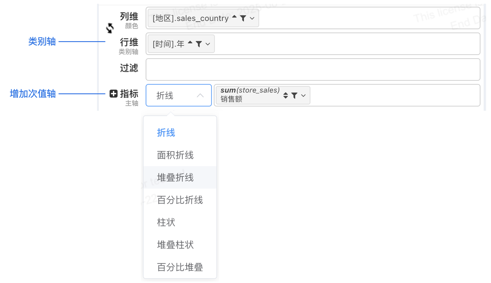Click sort arrows on sum(store_sales) metric
This screenshot has width=491, height=283.
(x=286, y=95)
